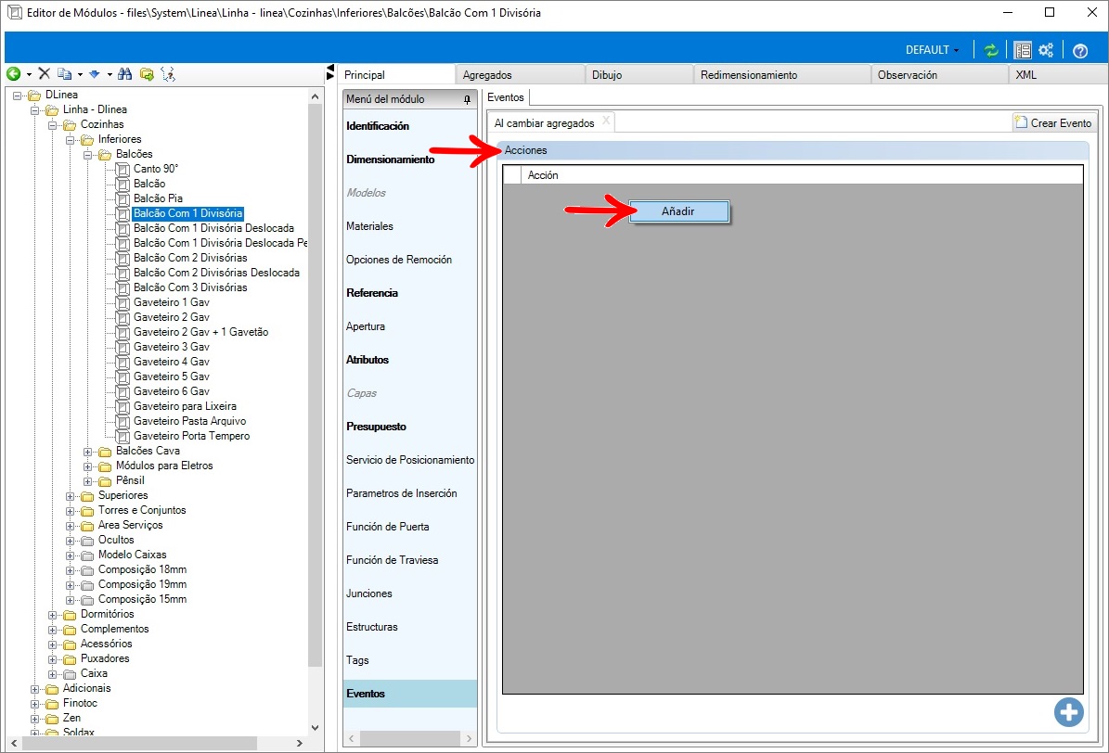Switch to the Observación tab

click(x=939, y=74)
